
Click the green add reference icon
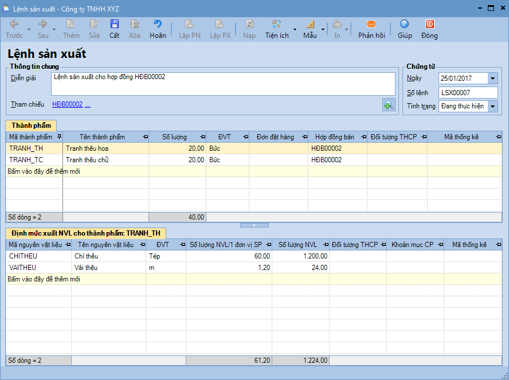click(x=389, y=105)
